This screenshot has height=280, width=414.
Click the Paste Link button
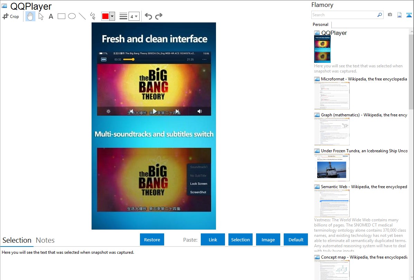[x=213, y=240]
